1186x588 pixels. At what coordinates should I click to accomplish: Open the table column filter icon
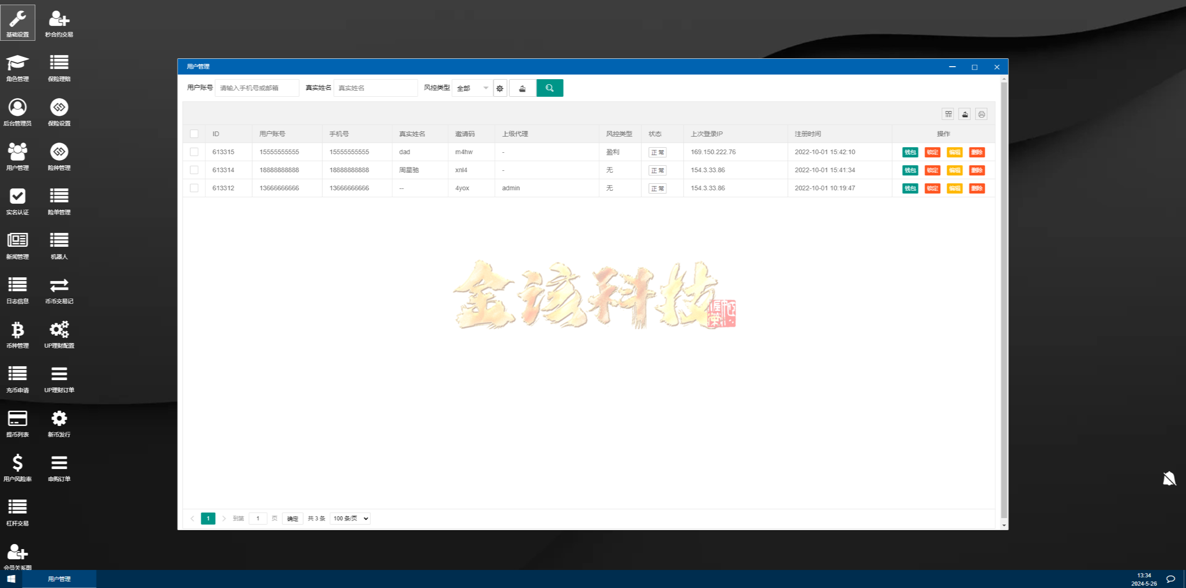[x=948, y=114]
